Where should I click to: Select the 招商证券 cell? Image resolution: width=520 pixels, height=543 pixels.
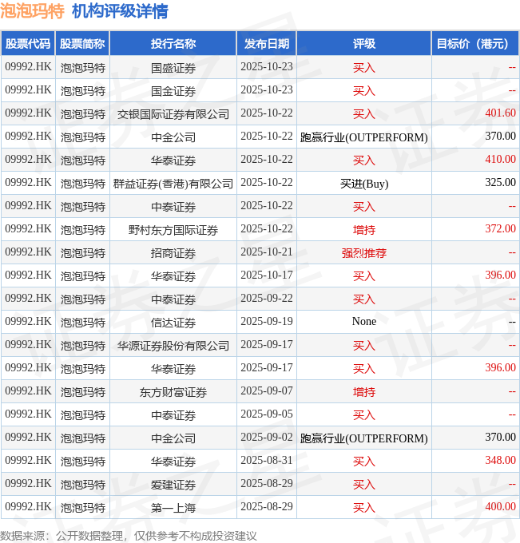[x=173, y=253]
